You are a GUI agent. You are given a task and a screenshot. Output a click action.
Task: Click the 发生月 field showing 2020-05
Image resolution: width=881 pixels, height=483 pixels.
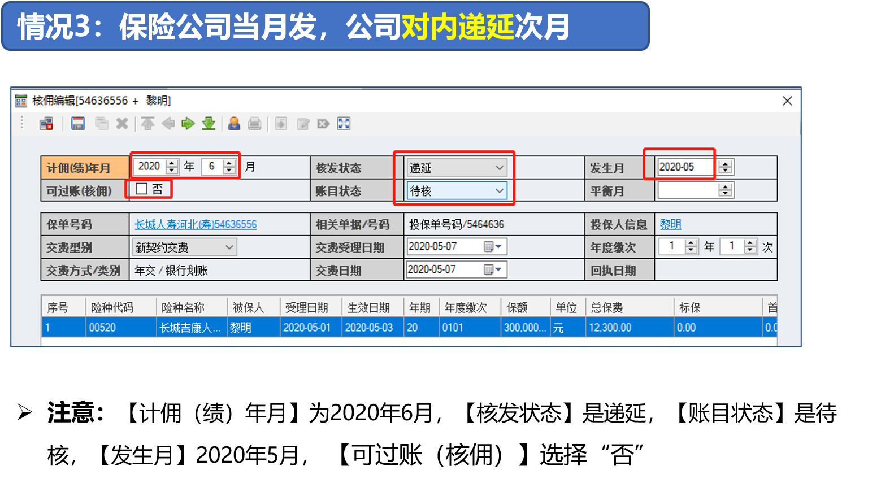pos(686,167)
